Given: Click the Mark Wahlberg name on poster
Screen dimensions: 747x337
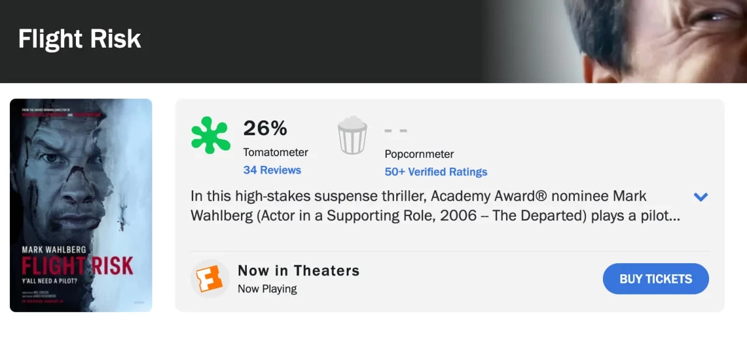Looking at the screenshot, I should [54, 250].
